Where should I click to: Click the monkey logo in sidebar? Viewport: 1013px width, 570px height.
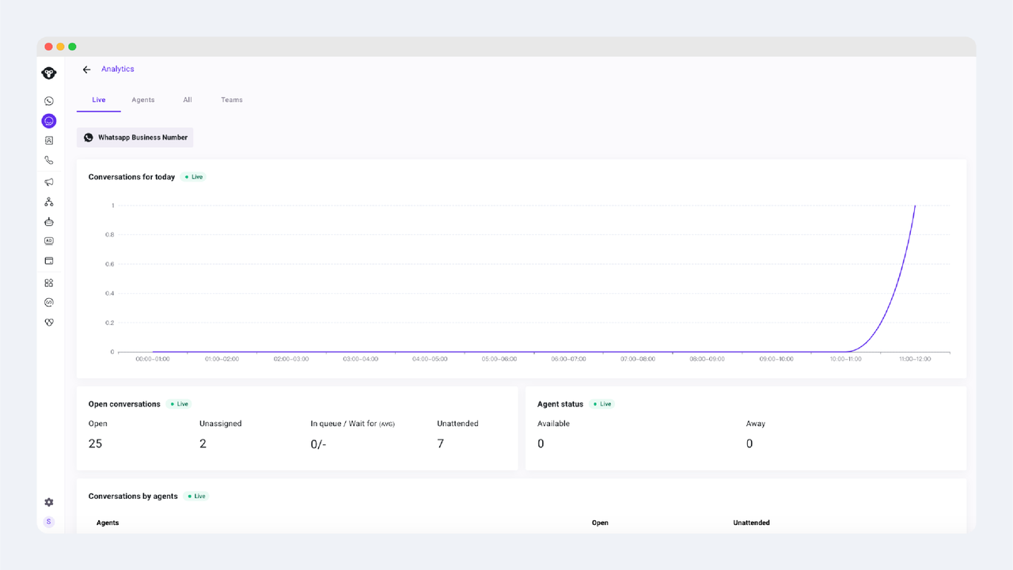tap(49, 74)
